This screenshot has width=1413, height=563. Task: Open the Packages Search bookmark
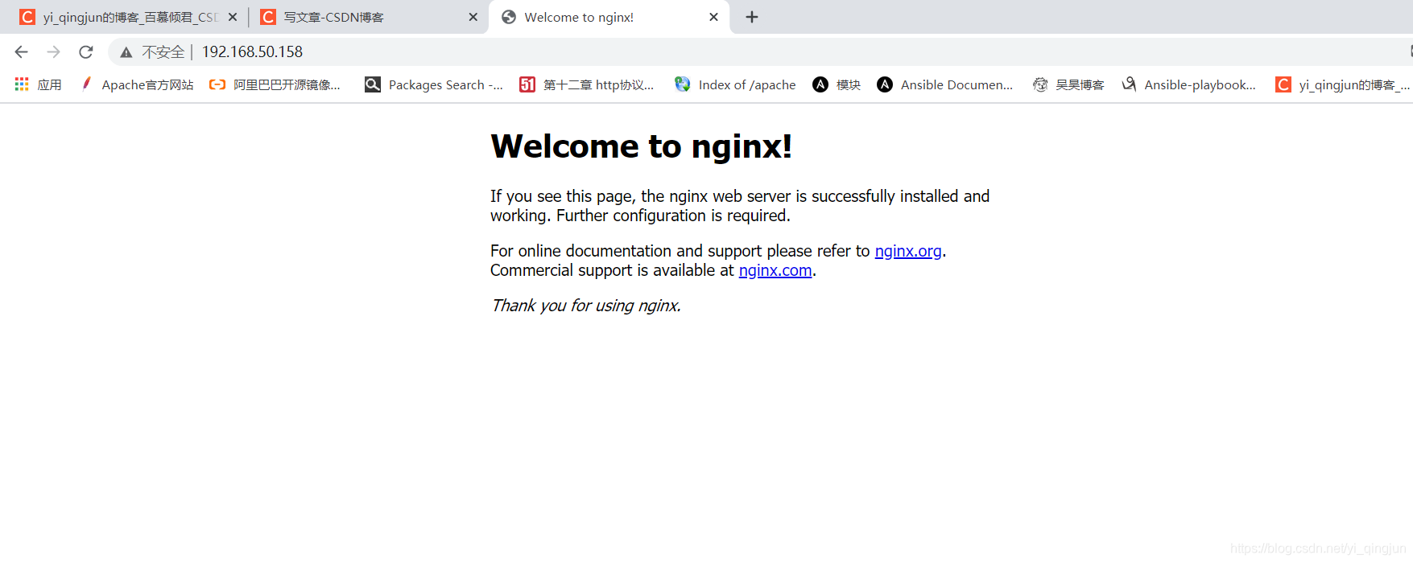(x=434, y=84)
